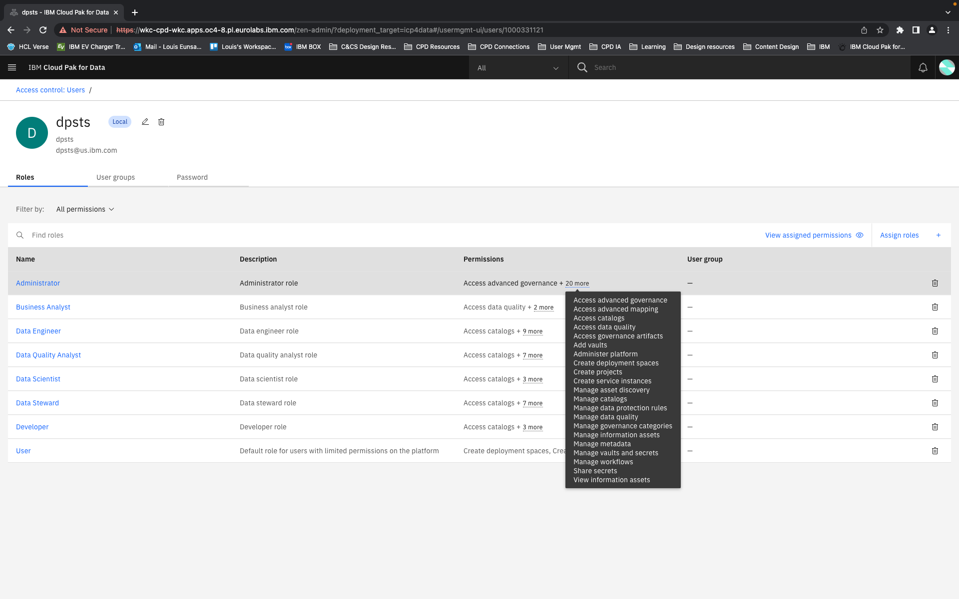Viewport: 959px width, 599px height.
Task: Switch to the Roles tab
Action: 48,177
